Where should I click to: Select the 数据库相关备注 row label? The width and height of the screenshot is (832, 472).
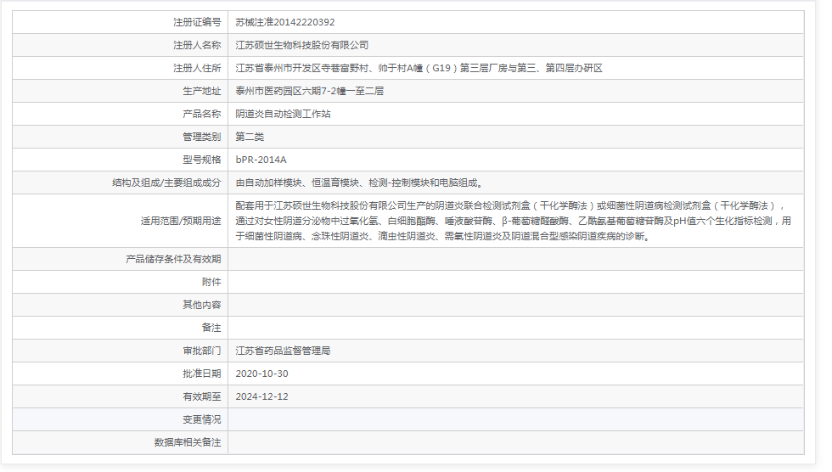pyautogui.click(x=188, y=442)
